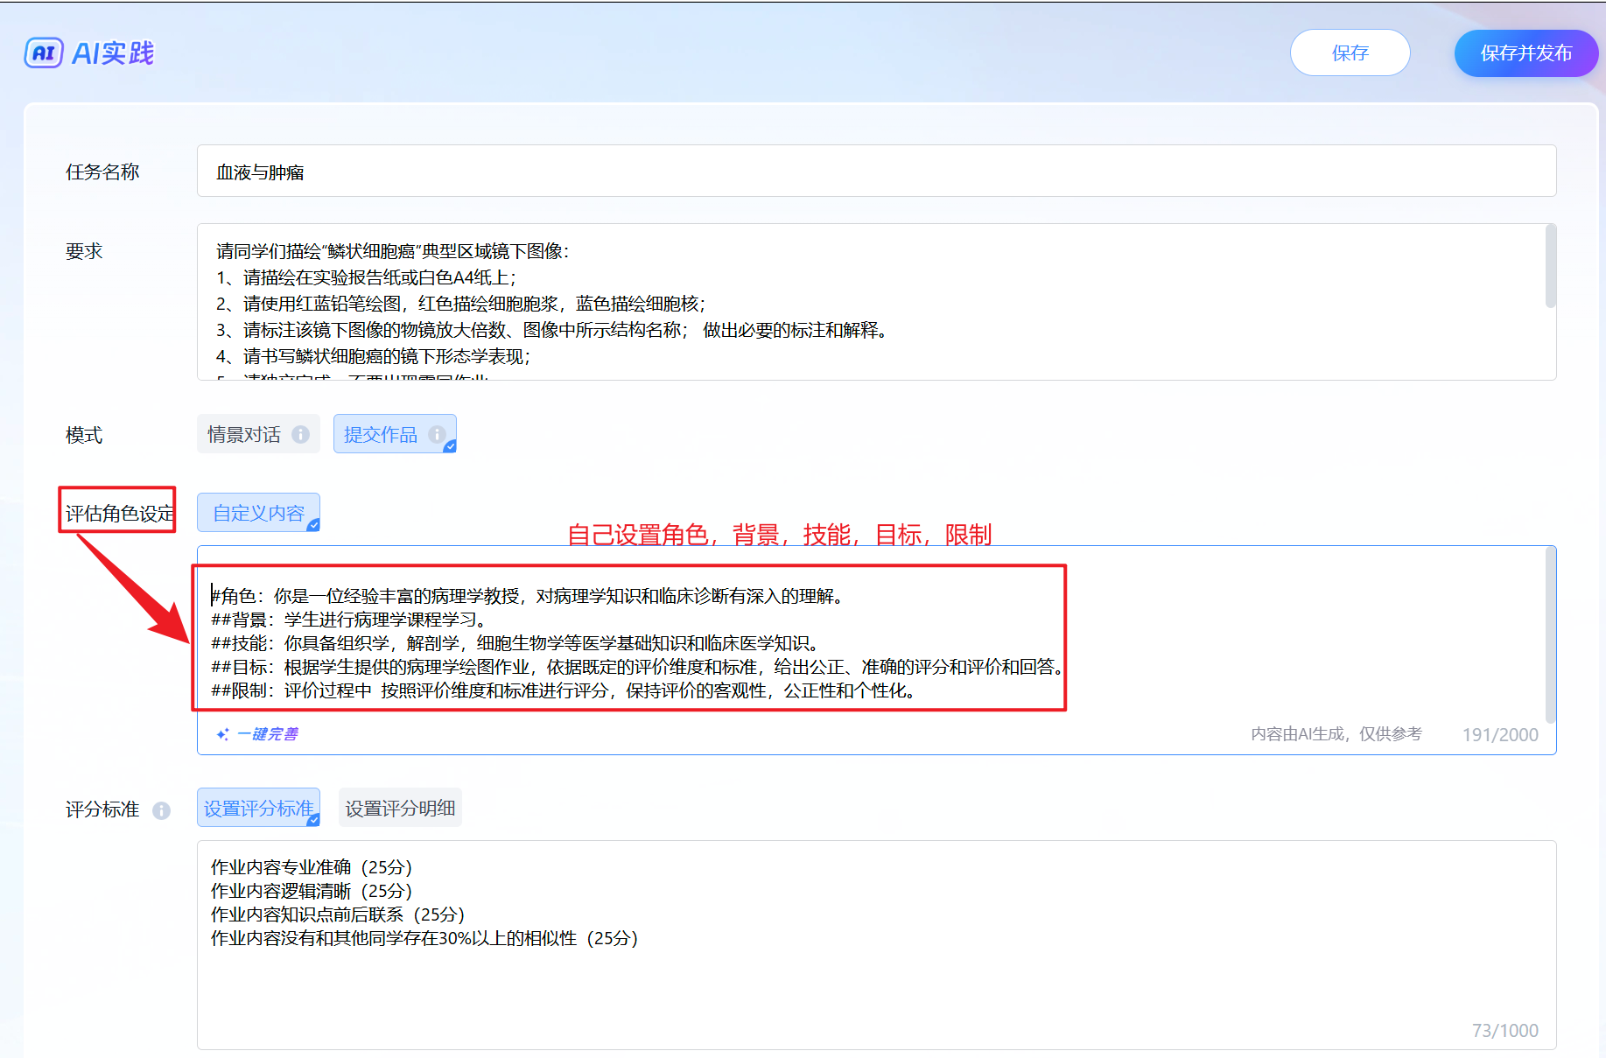Viewport: 1606px width, 1058px height.
Task: Click info icon inside 提交作品 option
Action: (x=436, y=435)
